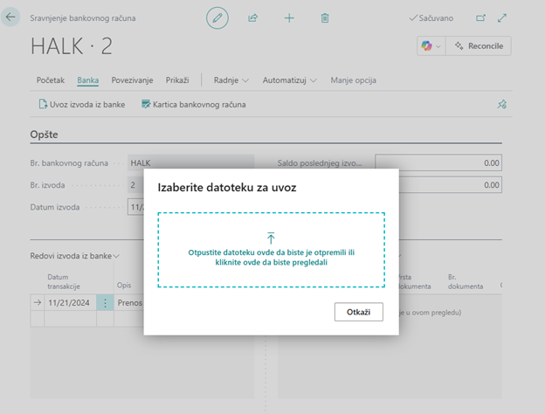Switch to the Povezivanje tab
Viewport: 545px width, 414px height.
coord(132,80)
